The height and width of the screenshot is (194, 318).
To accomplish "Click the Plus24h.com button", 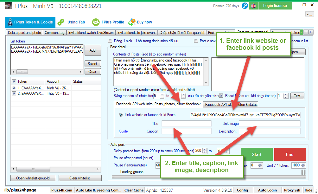I will pos(62,190).
